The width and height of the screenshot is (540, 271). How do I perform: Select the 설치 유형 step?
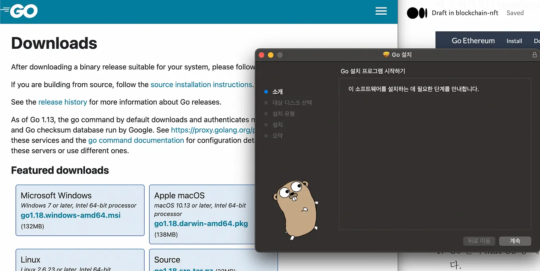tap(283, 114)
